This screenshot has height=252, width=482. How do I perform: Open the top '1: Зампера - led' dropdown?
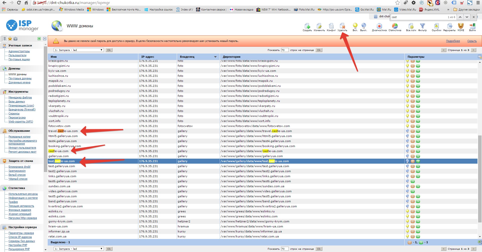(x=79, y=50)
